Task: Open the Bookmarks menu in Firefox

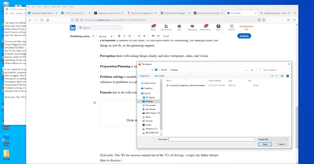Action: (56, 6)
